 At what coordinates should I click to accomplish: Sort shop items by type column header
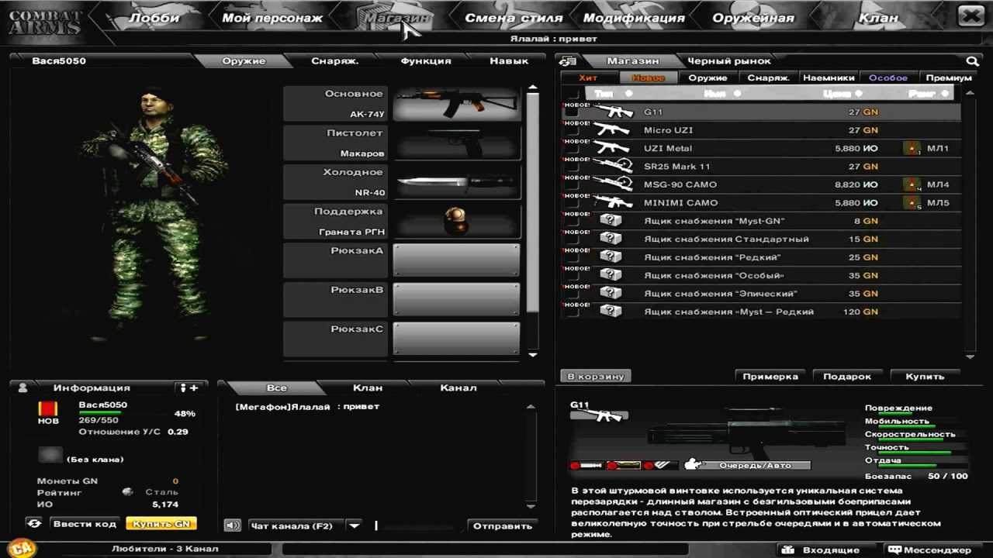(x=613, y=94)
